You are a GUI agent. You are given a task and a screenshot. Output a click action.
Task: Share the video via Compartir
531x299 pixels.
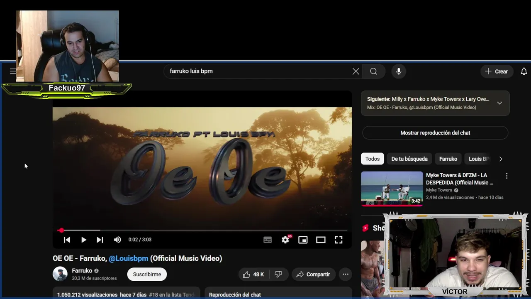click(x=313, y=274)
